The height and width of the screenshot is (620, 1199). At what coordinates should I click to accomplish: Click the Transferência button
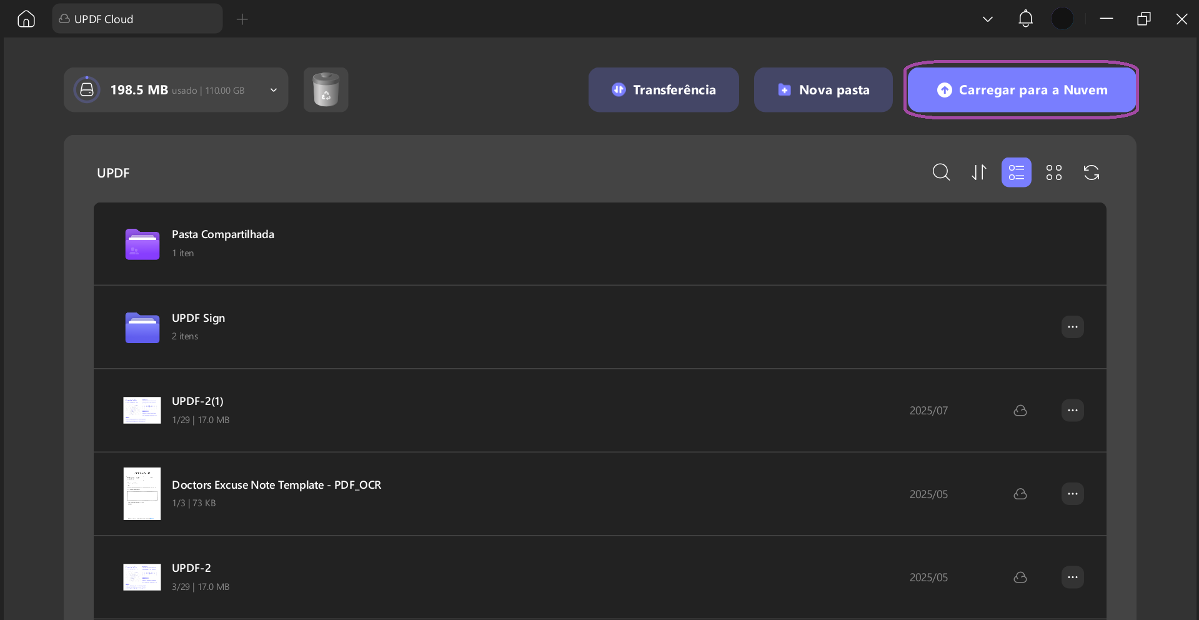(664, 90)
